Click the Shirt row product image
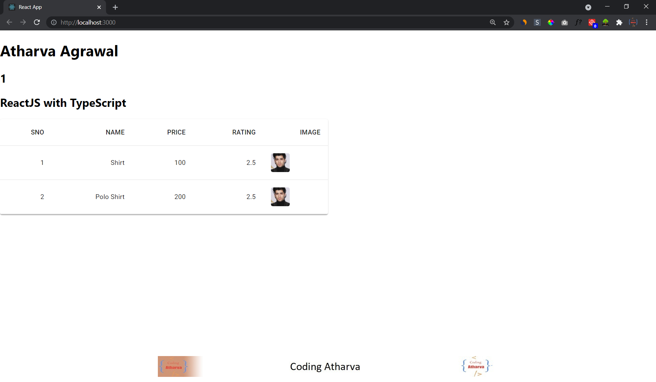This screenshot has height=382, width=656. coord(280,162)
